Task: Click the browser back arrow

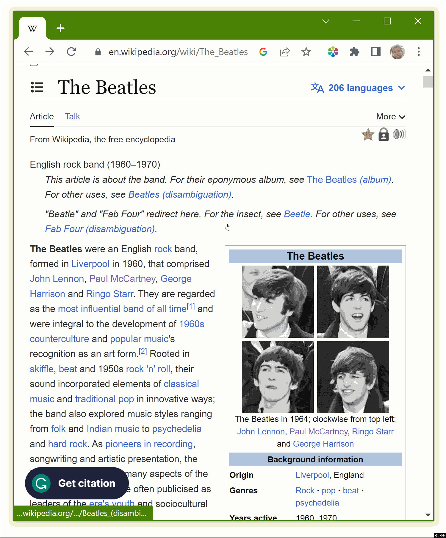Action: pyautogui.click(x=28, y=52)
